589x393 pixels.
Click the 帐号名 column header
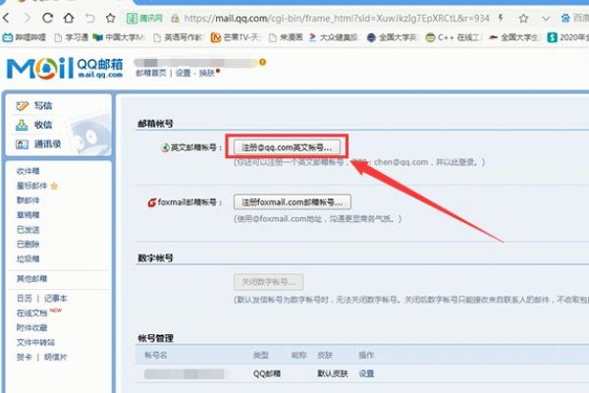156,355
